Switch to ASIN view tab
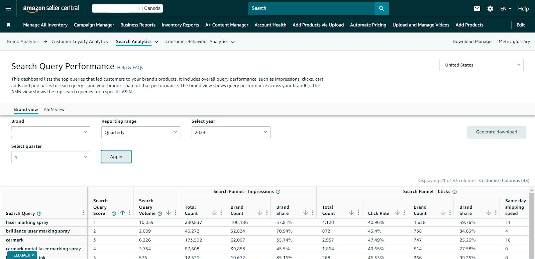The height and width of the screenshot is (259, 535). 54,109
